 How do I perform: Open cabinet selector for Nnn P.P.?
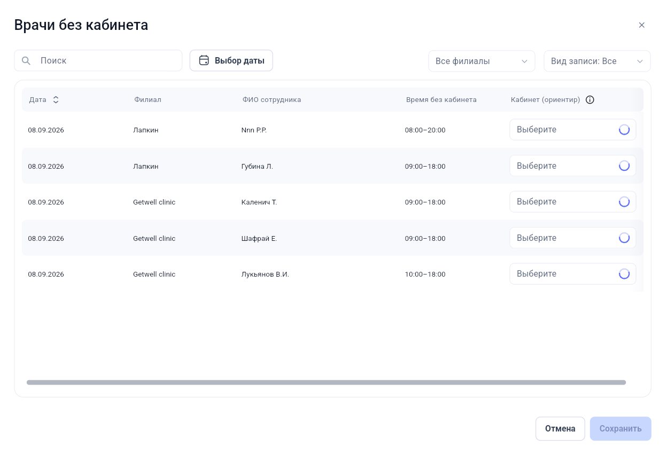[572, 130]
